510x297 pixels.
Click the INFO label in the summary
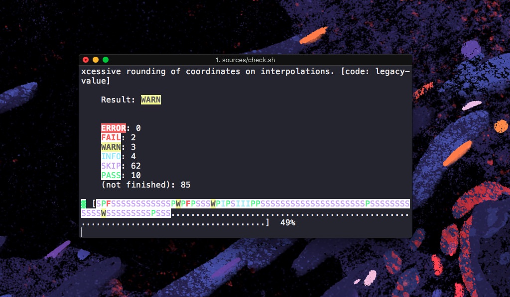pos(111,156)
